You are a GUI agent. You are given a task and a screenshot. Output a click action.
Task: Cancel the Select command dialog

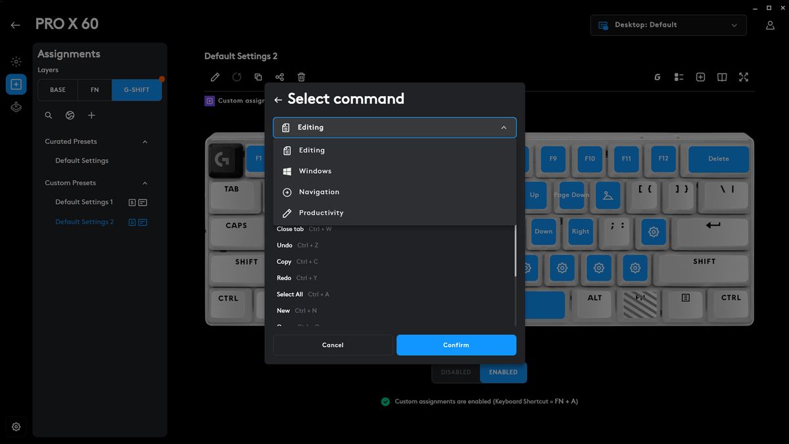[333, 345]
